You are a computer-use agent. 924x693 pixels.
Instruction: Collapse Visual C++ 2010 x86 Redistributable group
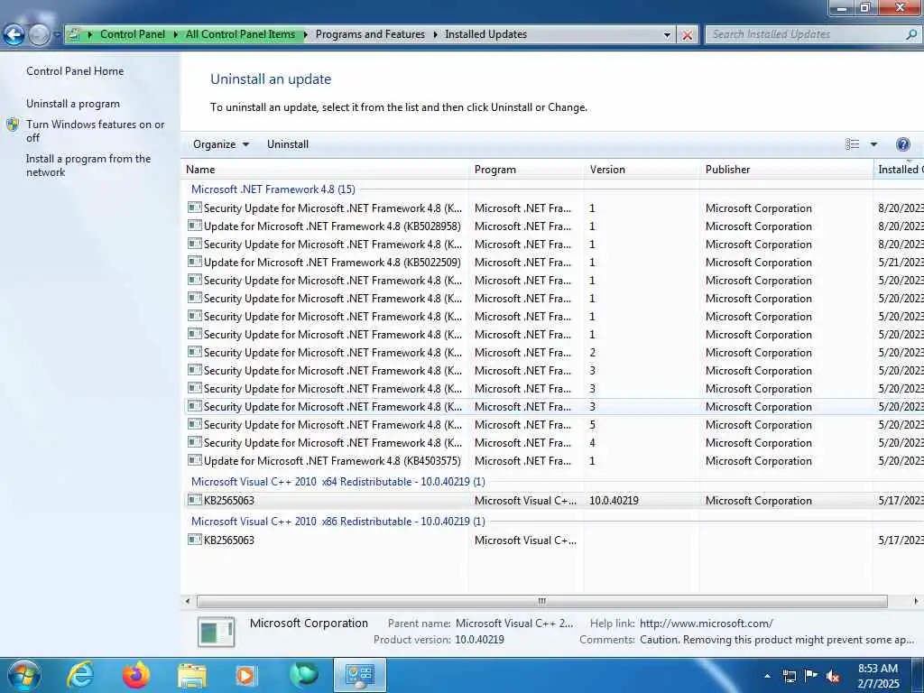pos(337,521)
